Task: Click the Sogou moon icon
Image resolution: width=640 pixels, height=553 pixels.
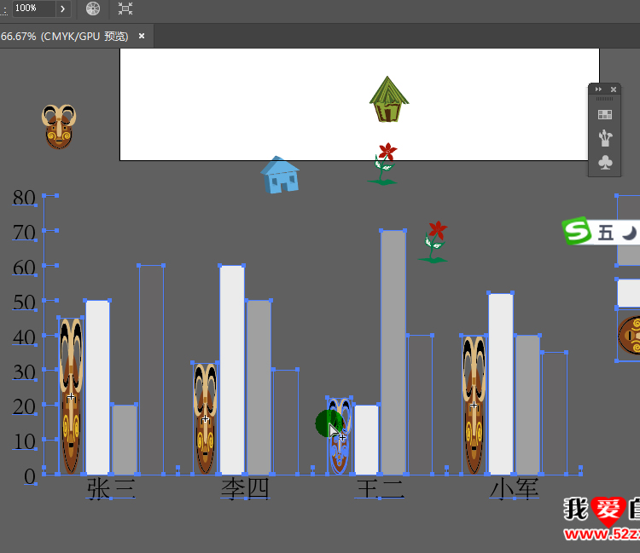Action: point(629,233)
